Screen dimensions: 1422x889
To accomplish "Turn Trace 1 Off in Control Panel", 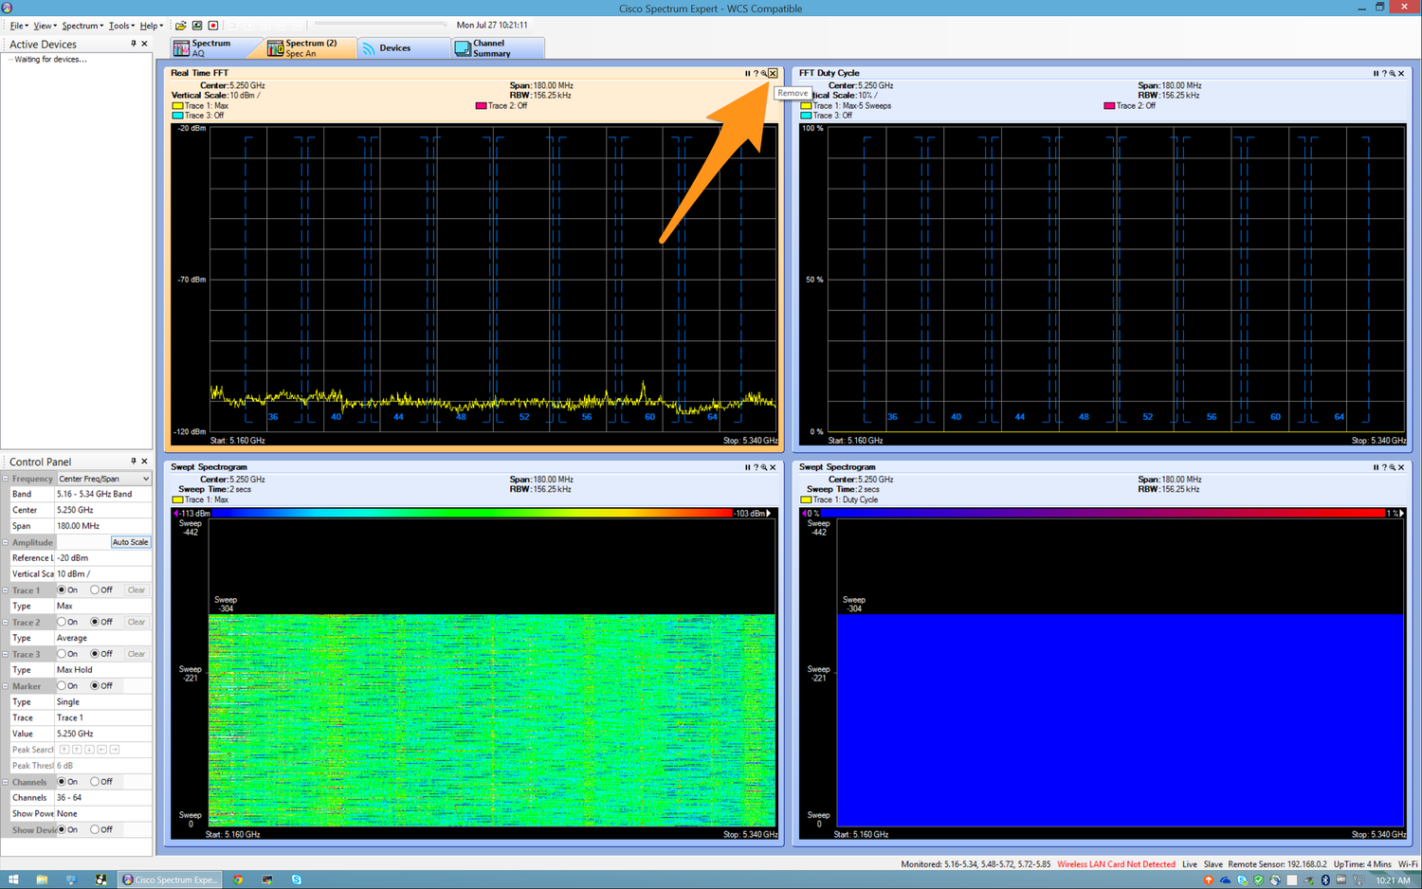I will 95,590.
